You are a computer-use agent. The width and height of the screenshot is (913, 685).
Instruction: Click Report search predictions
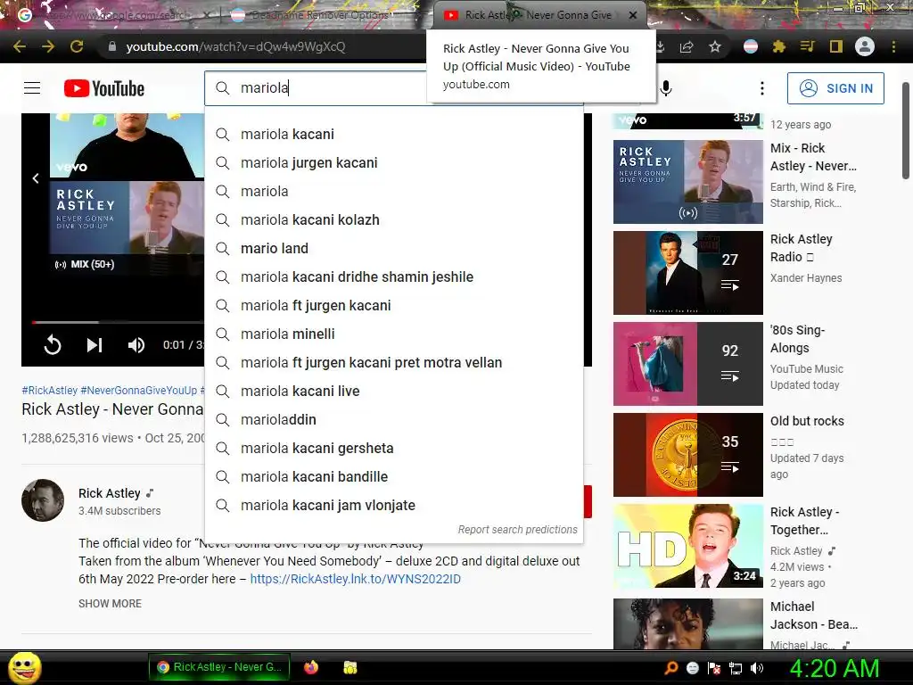(517, 530)
